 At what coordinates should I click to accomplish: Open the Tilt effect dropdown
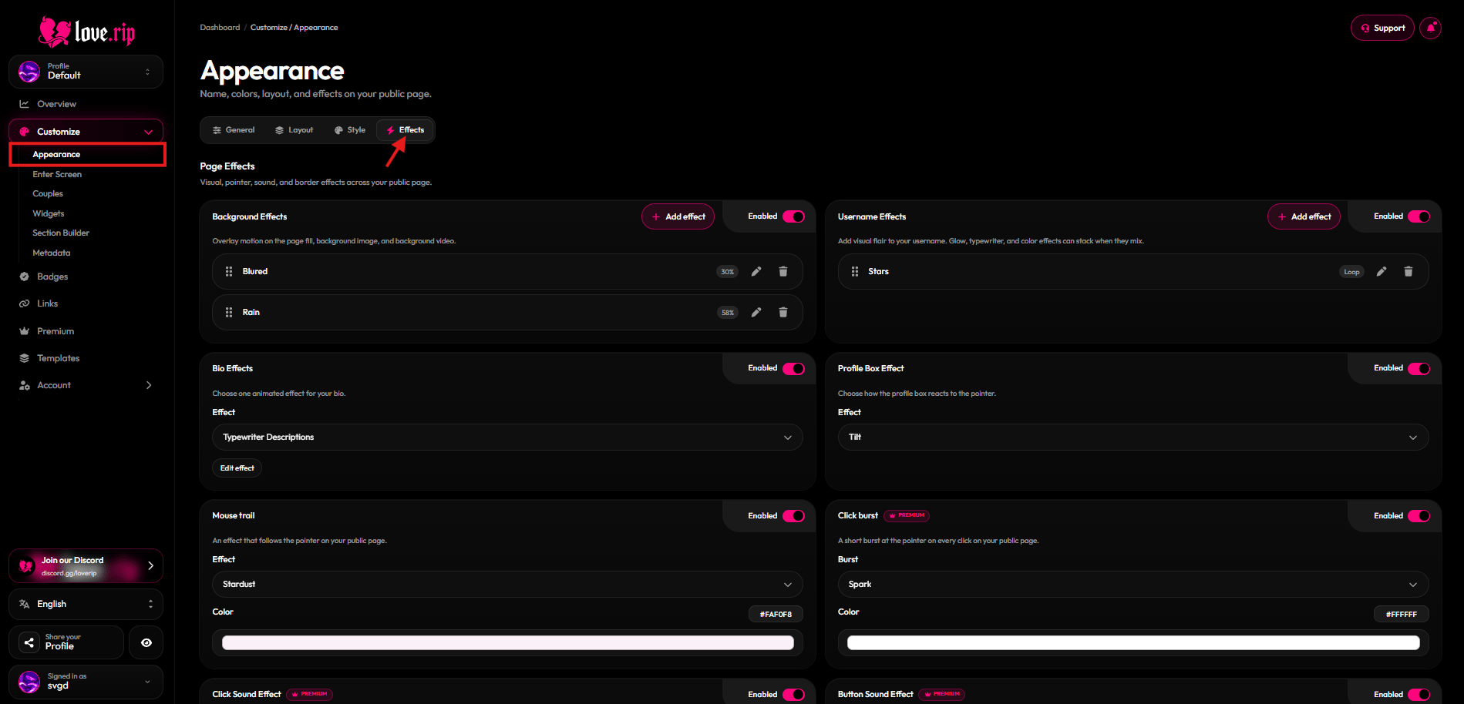pos(1132,437)
